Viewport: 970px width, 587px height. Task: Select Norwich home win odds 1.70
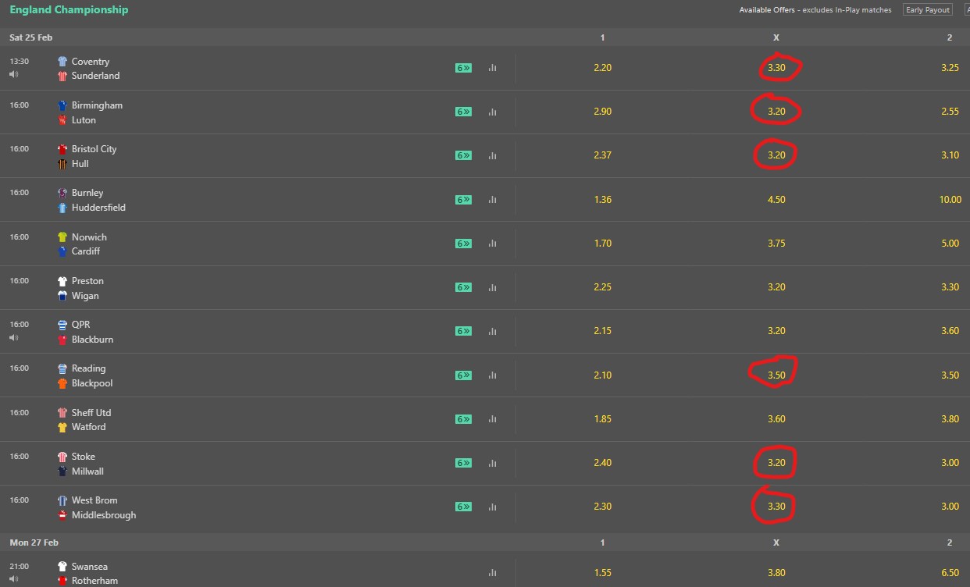[602, 244]
